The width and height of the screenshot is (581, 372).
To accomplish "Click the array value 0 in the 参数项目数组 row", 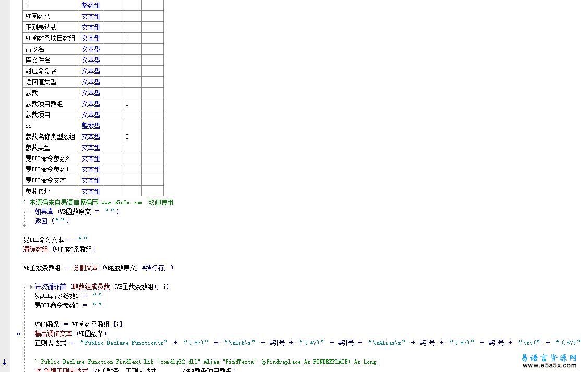I will (127, 104).
